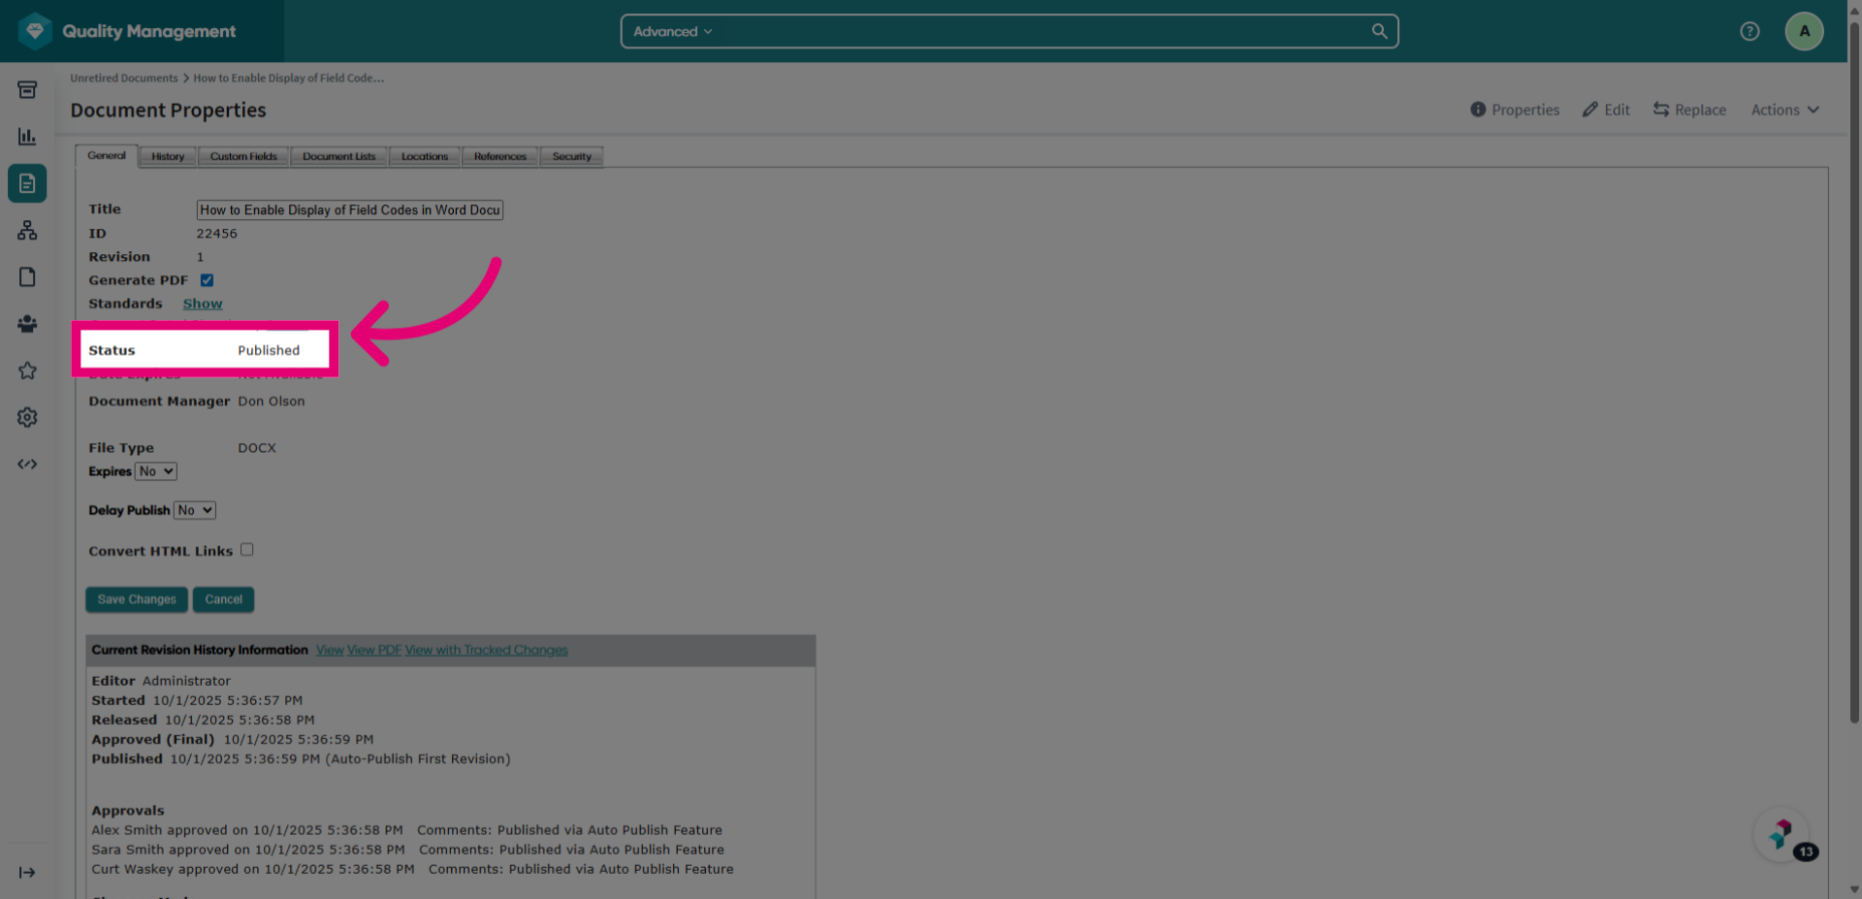Click the Edit pencil button
This screenshot has height=899, width=1862.
1606,110
